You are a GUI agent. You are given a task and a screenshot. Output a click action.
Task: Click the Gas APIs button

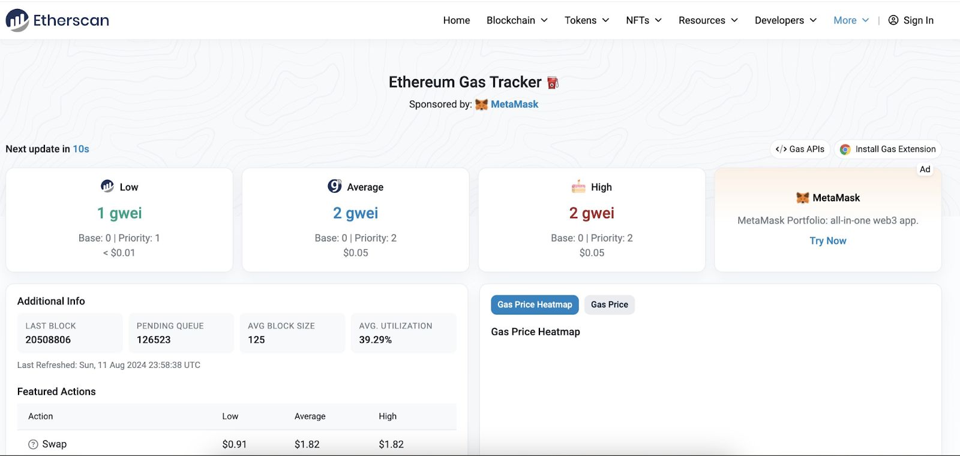[x=800, y=149]
